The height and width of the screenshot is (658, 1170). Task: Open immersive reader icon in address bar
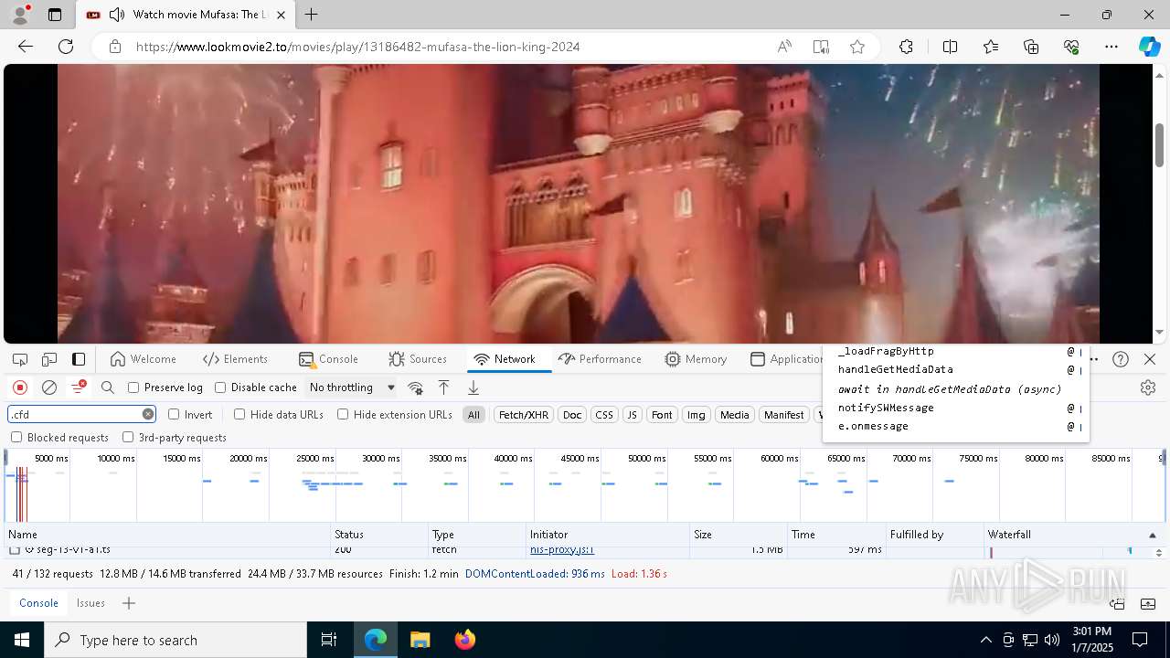821,47
